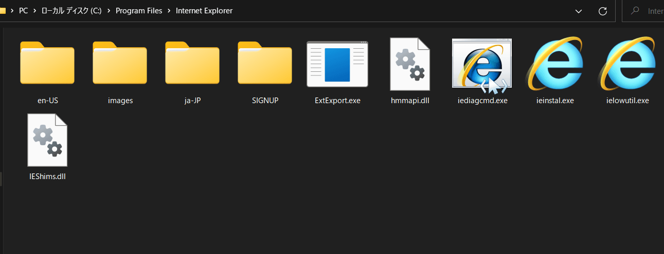Select the ielowutil.exe icon
Screen dimensions: 664x254
click(x=627, y=64)
